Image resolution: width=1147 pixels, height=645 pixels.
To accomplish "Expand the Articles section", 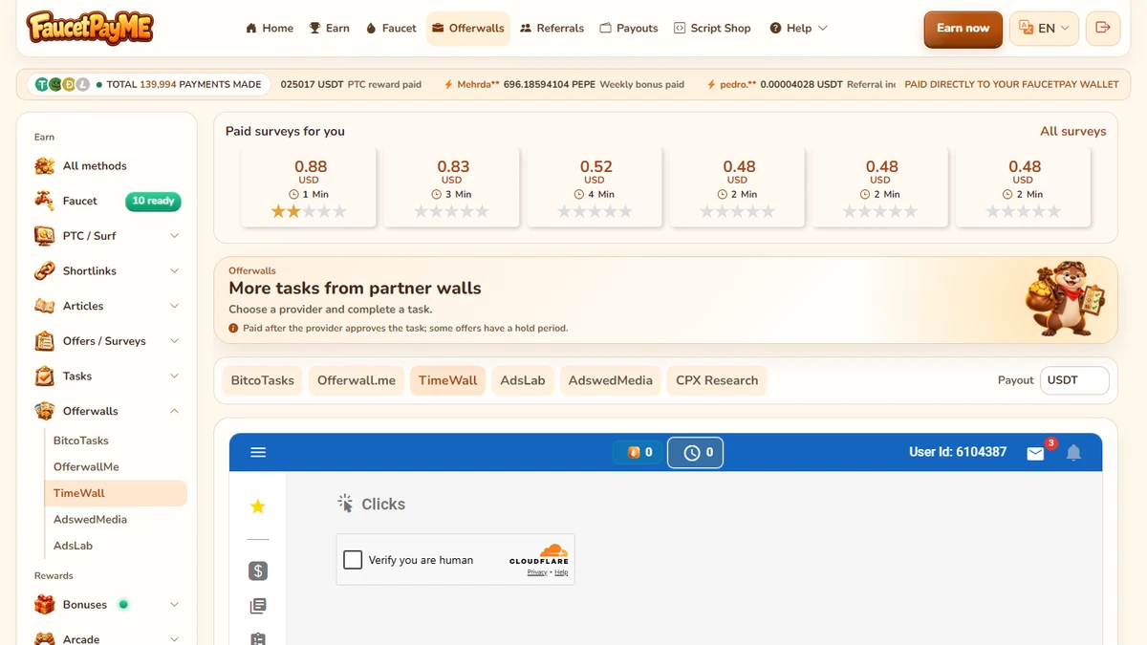I will click(174, 306).
